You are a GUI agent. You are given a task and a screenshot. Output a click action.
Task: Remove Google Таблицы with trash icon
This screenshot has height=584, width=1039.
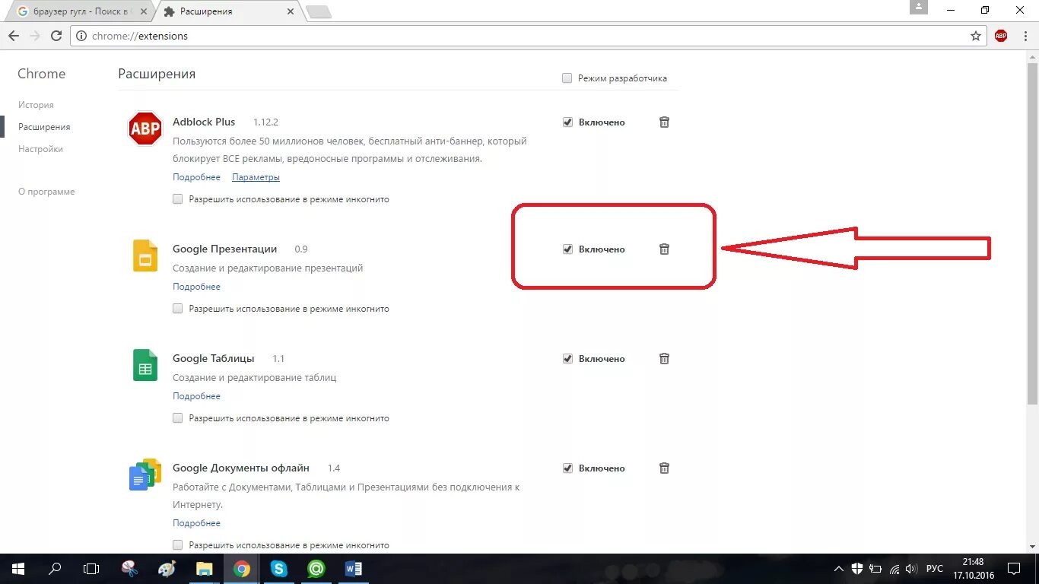664,358
